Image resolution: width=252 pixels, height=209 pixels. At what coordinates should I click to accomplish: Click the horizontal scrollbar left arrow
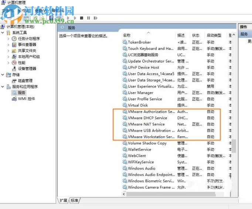[x=124, y=194]
